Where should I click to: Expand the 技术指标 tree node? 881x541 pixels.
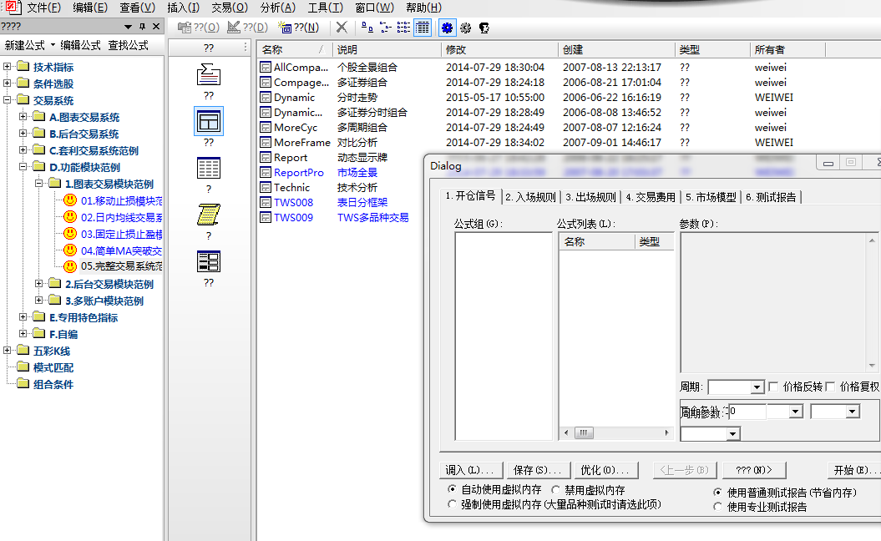(8, 67)
